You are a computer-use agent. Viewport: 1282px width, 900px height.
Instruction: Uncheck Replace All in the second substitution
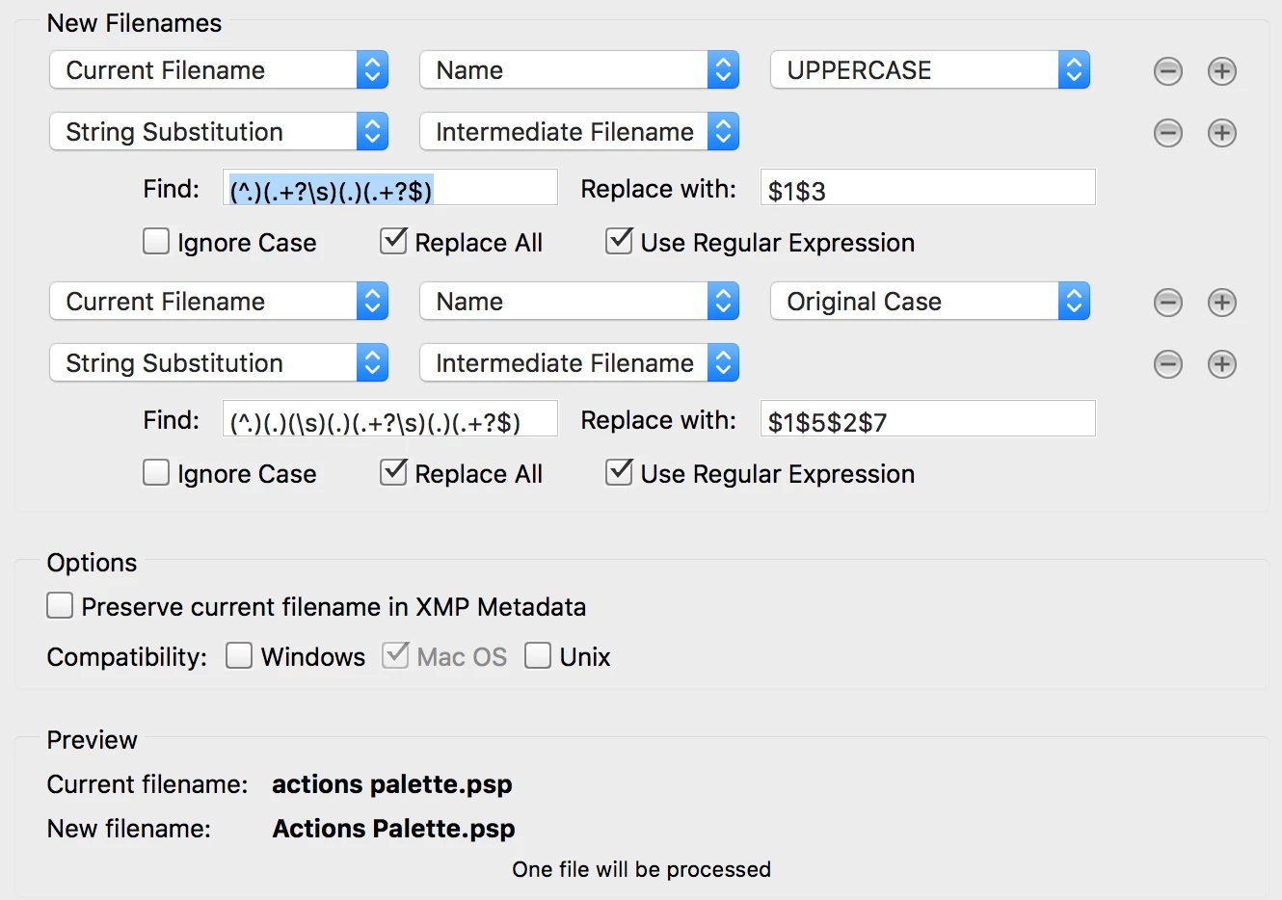pos(393,472)
